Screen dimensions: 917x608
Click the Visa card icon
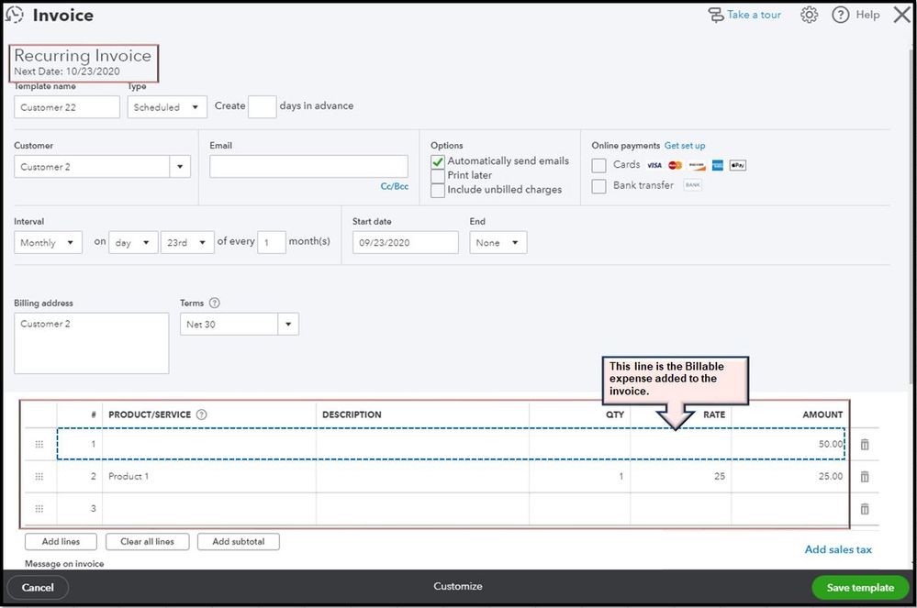(x=654, y=165)
